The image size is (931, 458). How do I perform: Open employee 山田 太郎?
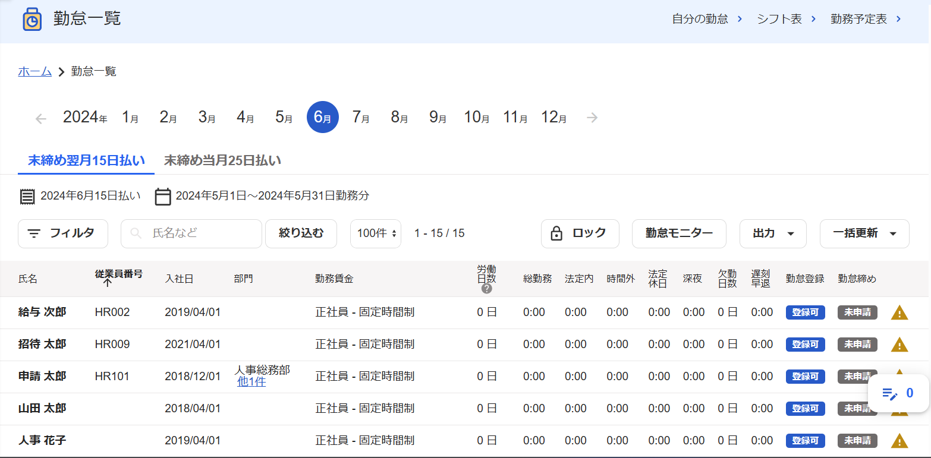[x=42, y=409]
